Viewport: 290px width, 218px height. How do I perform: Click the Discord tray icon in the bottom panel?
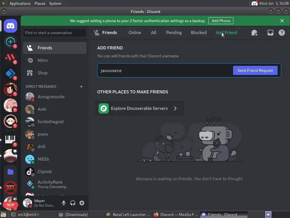(268, 215)
